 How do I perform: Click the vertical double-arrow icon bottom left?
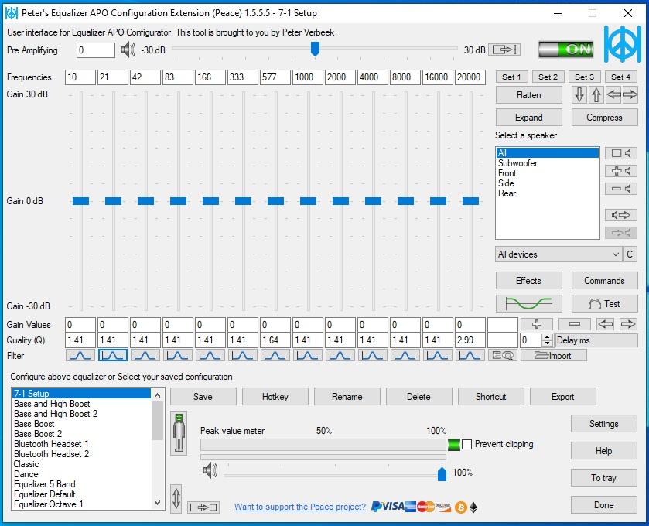point(176,498)
